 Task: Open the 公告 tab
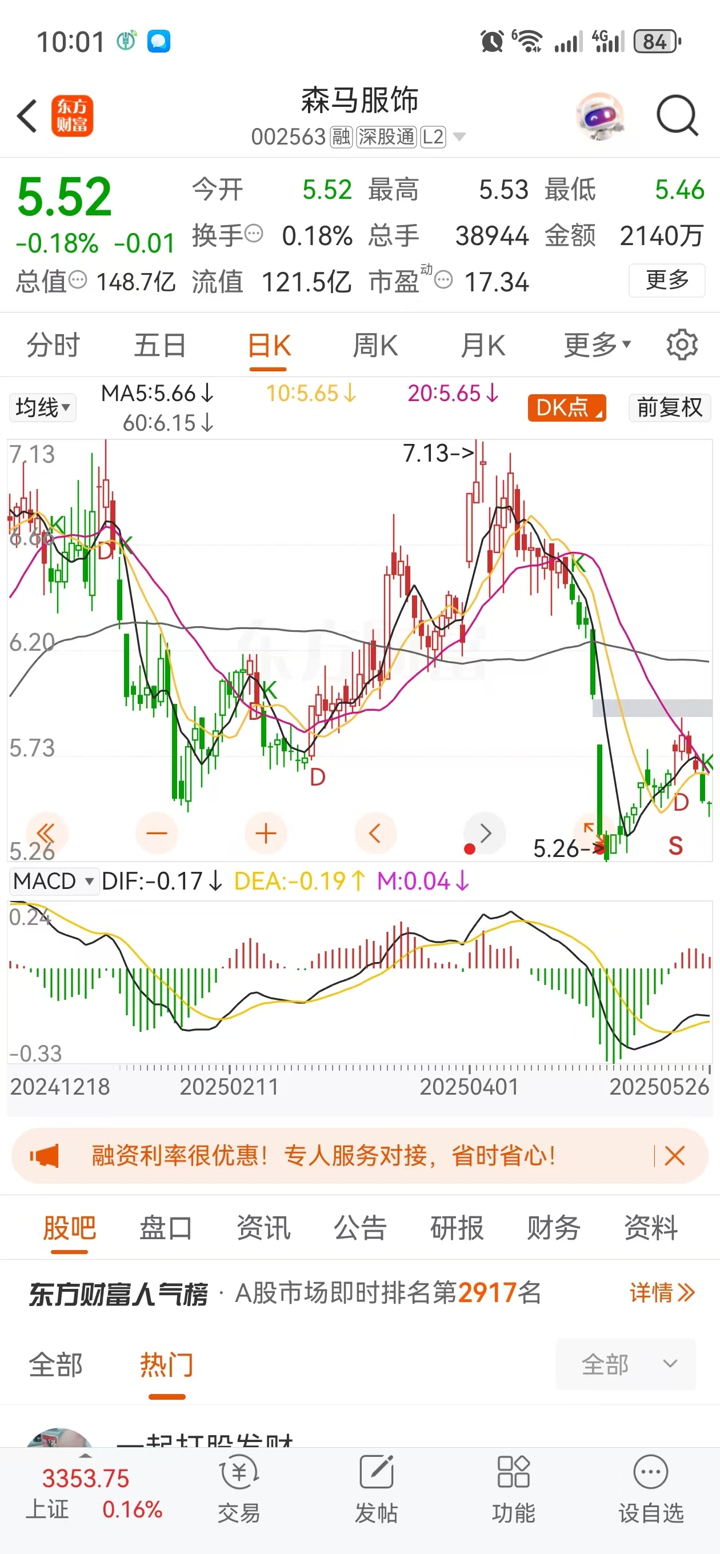[361, 1228]
